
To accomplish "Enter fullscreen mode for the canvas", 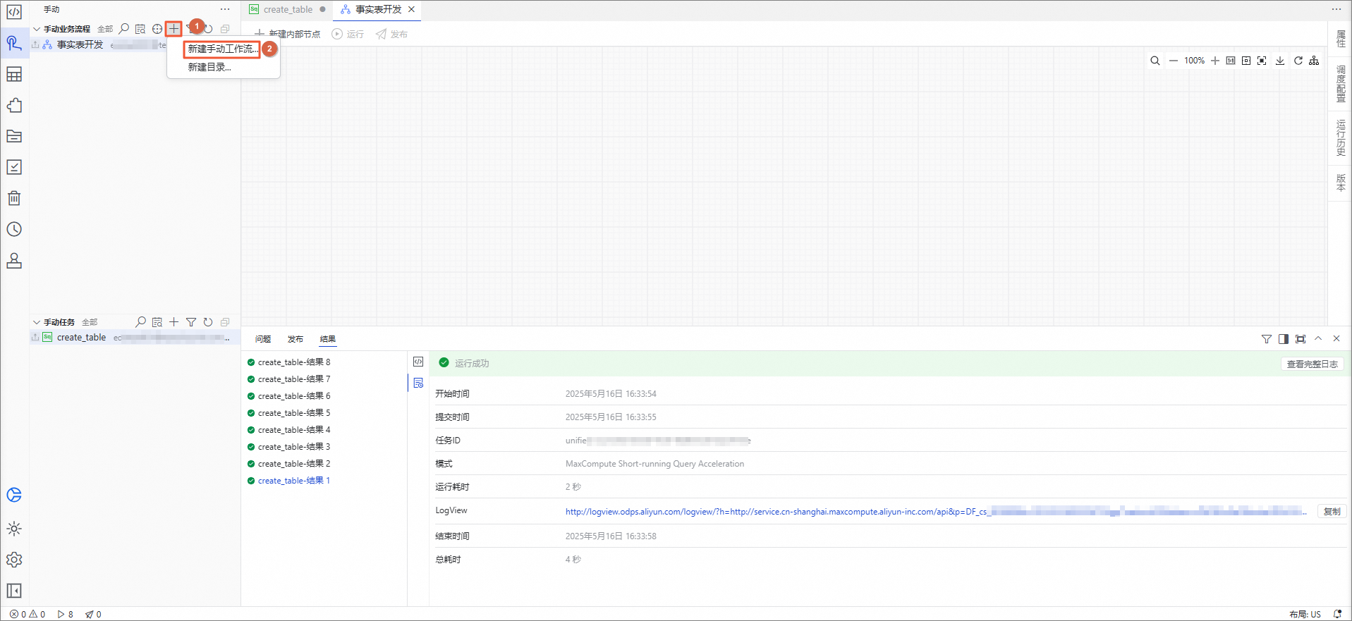I will click(x=1262, y=61).
